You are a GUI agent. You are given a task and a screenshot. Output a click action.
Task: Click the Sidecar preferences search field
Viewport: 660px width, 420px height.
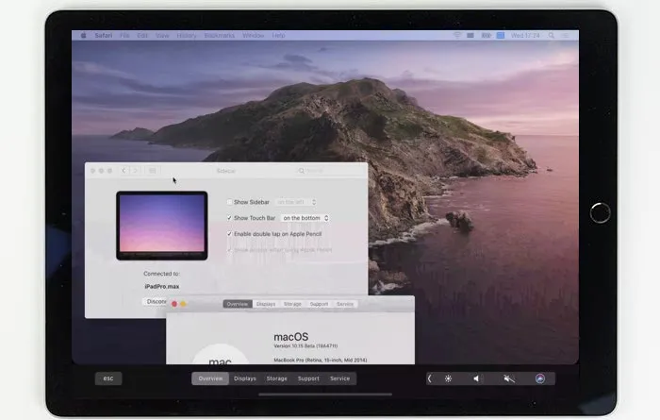330,171
